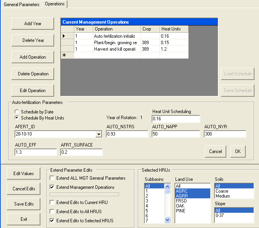Switch to the General Parameters tab

click(21, 4)
